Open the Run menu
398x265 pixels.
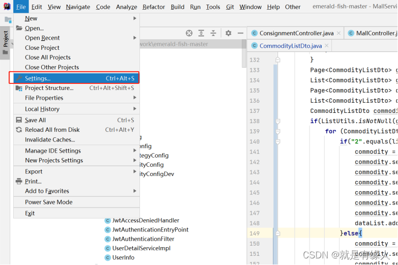pos(195,7)
